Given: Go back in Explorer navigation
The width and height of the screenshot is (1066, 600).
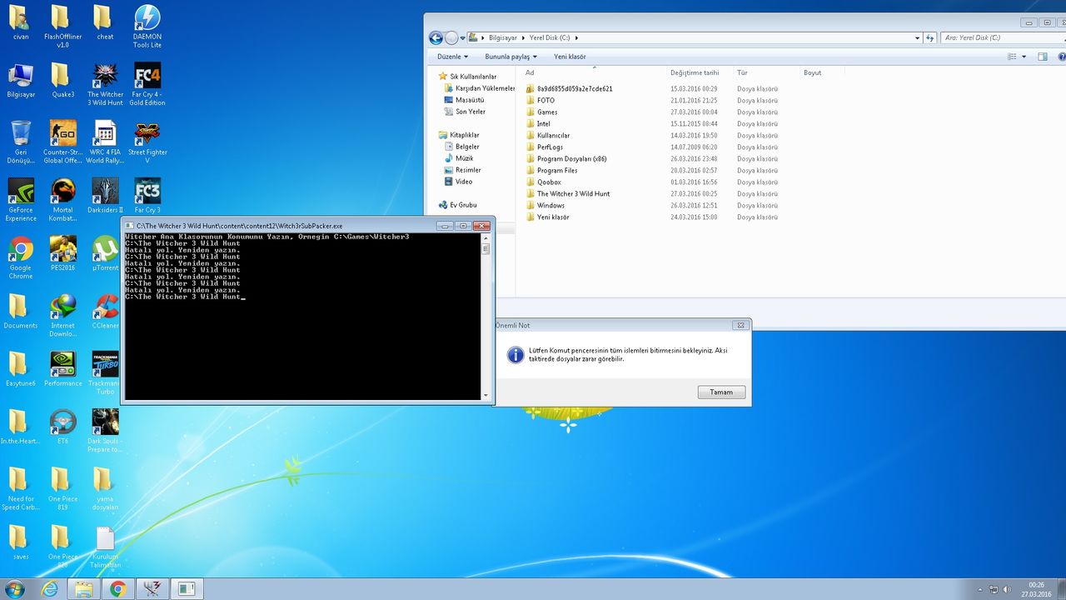Looking at the screenshot, I should pos(436,37).
